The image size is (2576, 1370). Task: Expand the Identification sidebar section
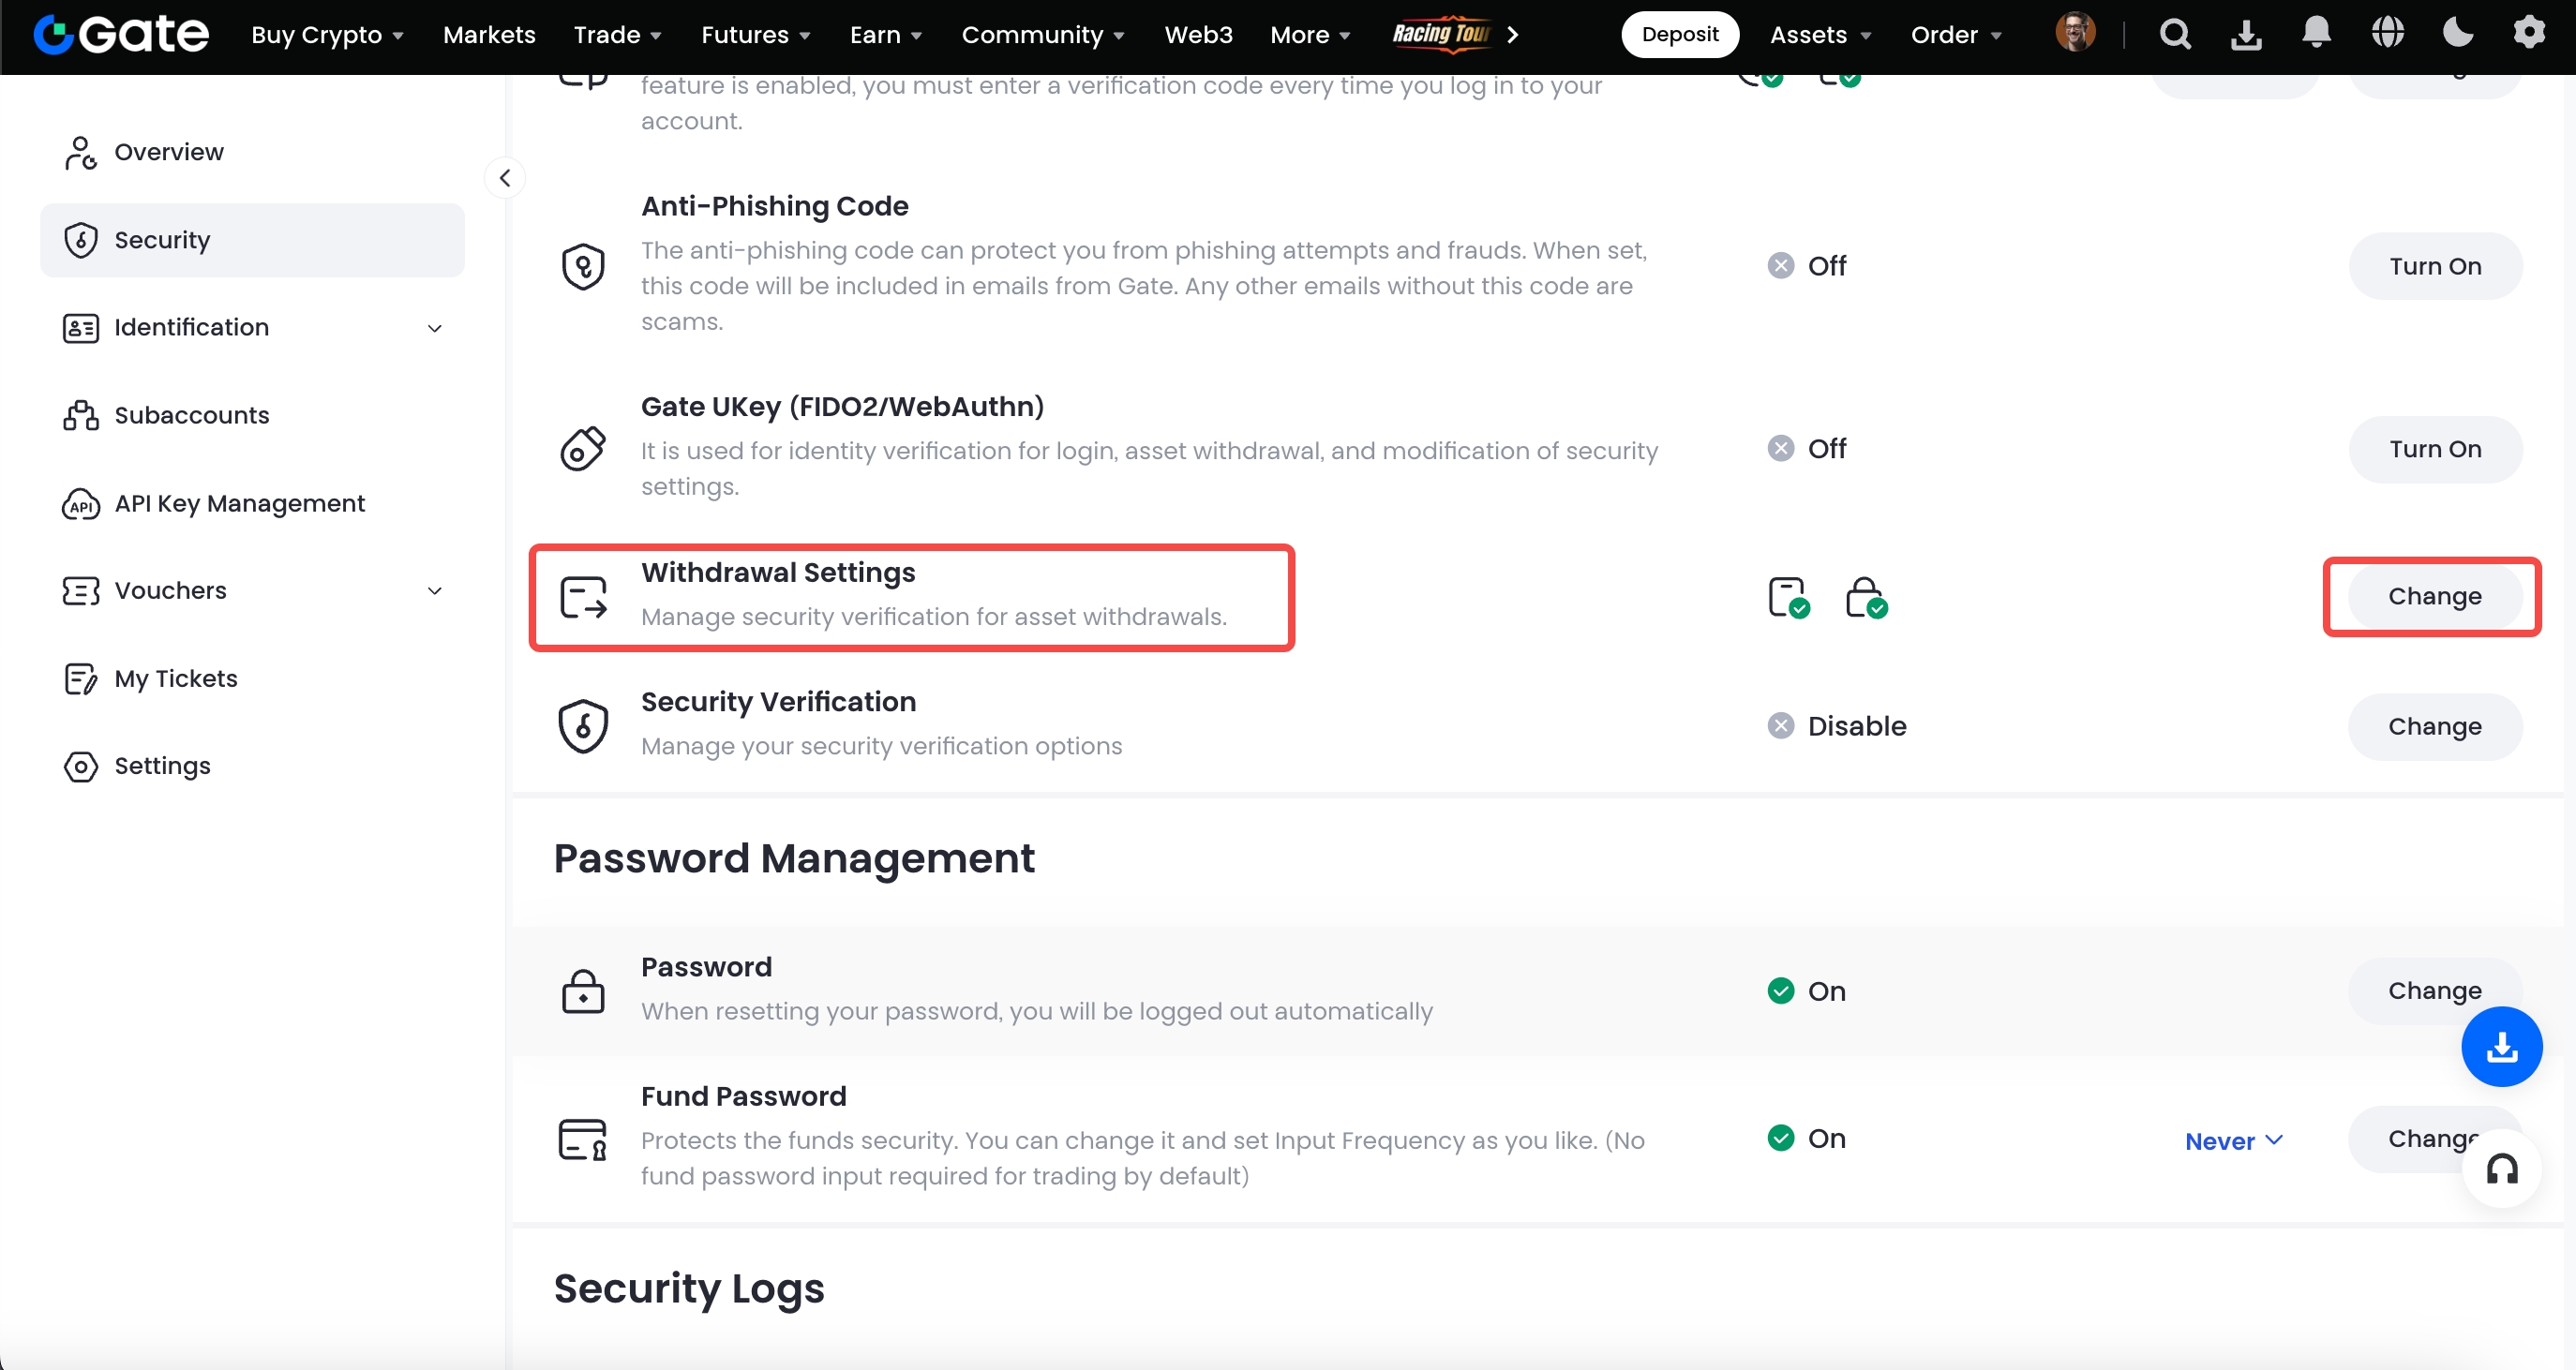pyautogui.click(x=434, y=328)
